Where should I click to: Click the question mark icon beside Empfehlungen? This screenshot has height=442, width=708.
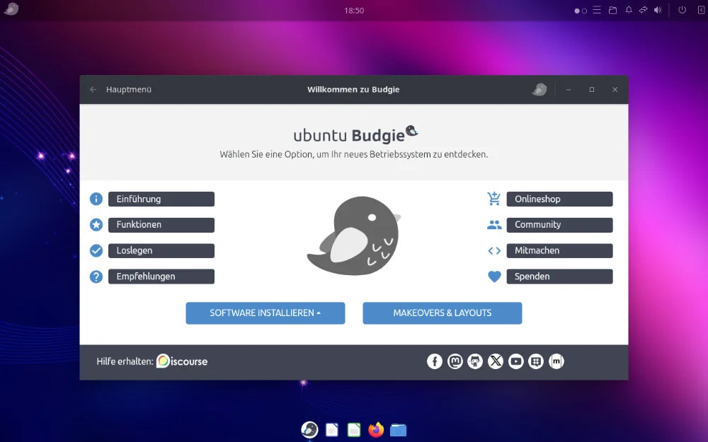click(x=96, y=277)
